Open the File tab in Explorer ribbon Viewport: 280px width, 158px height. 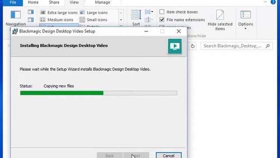point(13,3)
